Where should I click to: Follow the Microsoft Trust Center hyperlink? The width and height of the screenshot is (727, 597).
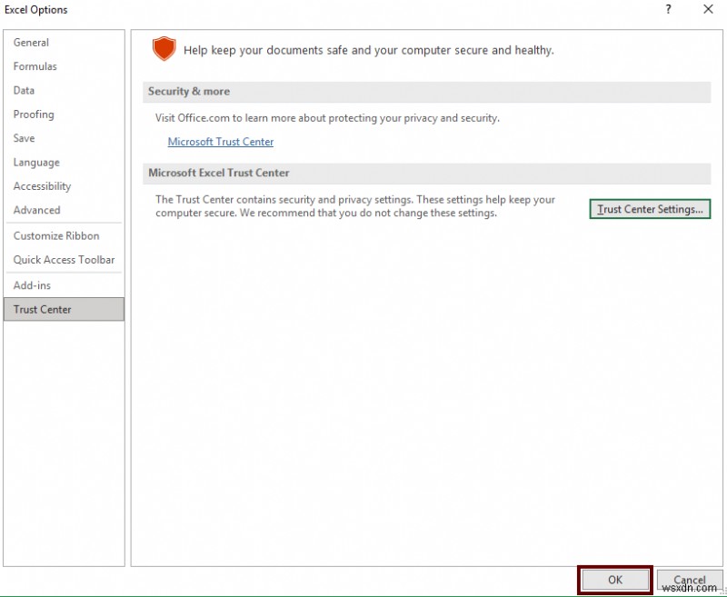coord(221,141)
